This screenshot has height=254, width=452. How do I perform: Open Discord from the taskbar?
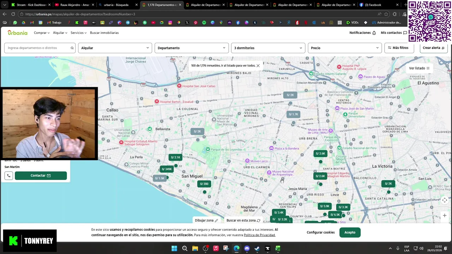tap(247, 248)
